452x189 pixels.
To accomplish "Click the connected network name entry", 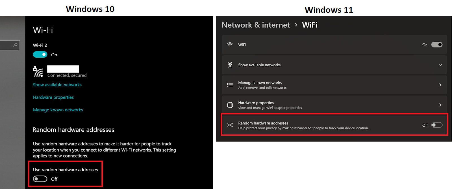I will click(x=63, y=69).
